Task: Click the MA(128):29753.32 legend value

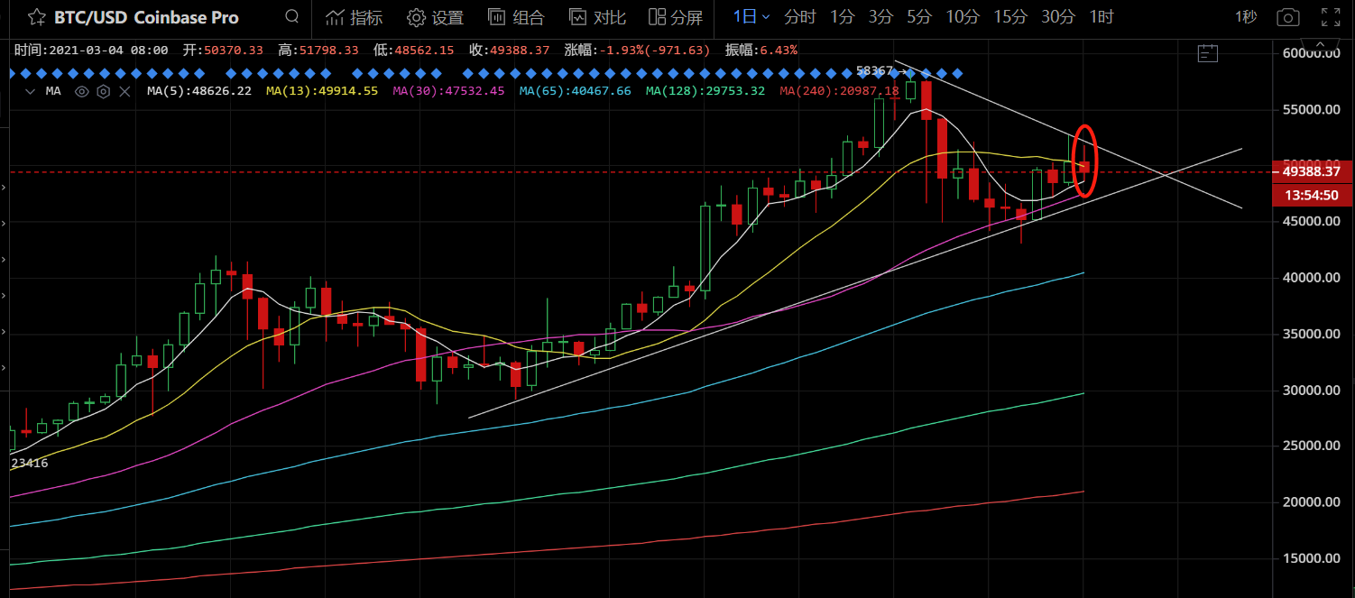Action: 705,91
